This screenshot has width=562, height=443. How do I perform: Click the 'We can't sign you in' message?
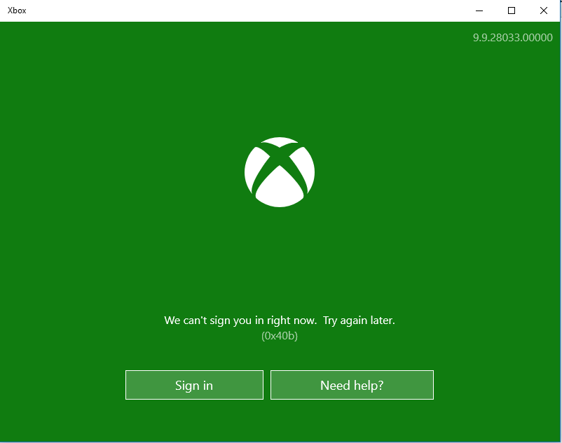[280, 321]
